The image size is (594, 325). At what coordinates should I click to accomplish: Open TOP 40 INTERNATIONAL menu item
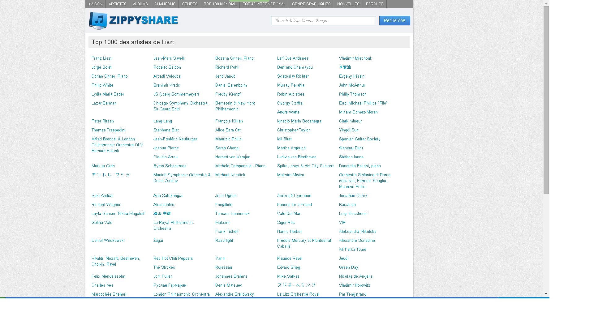pos(264,4)
